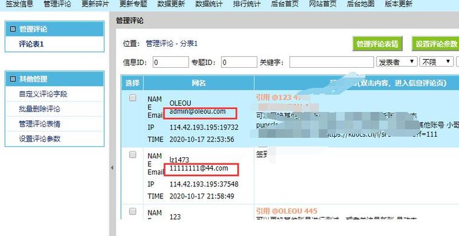Click the 网名 column header
The image size is (459, 236).
[x=199, y=83]
